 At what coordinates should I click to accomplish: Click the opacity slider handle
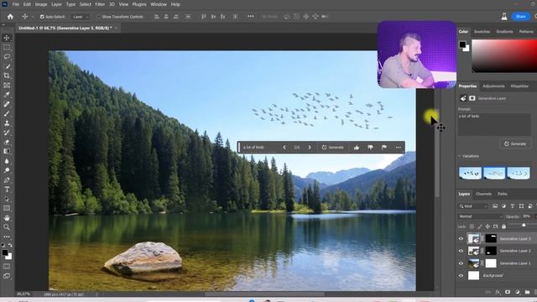point(524,225)
